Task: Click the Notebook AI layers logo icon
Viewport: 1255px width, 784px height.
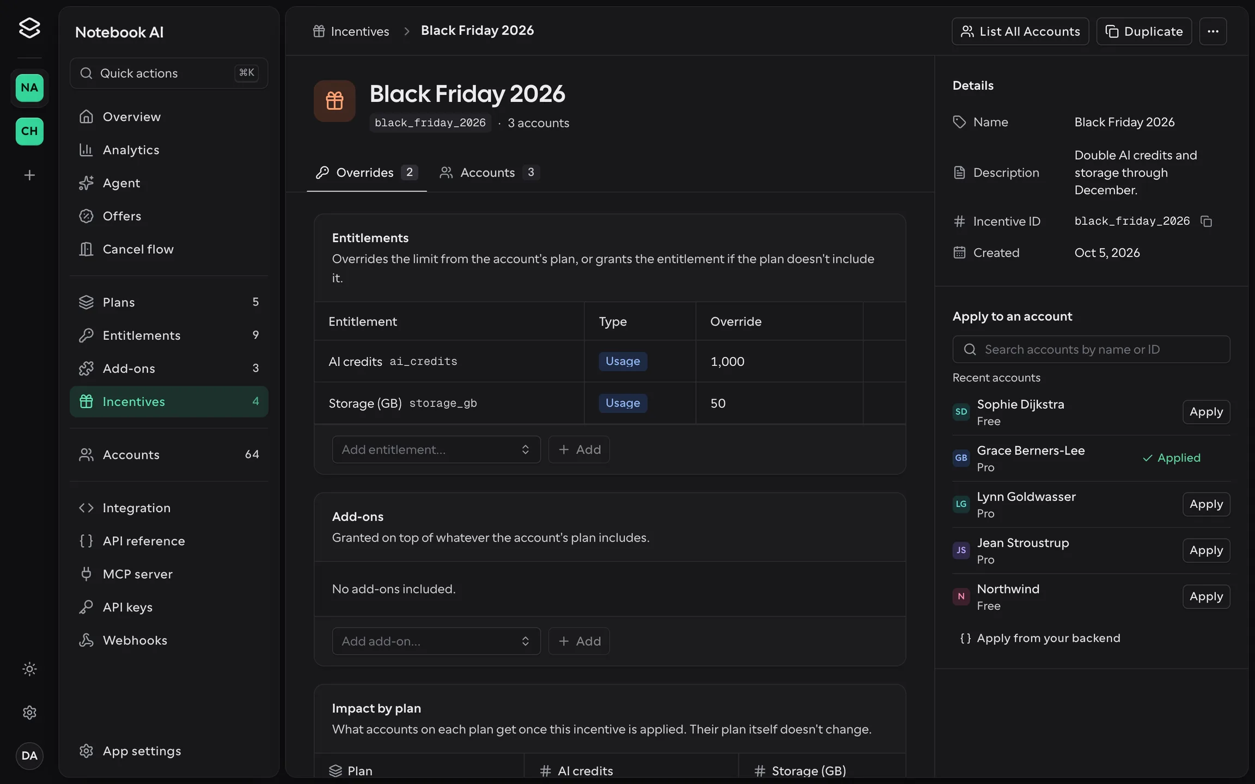Action: tap(29, 28)
